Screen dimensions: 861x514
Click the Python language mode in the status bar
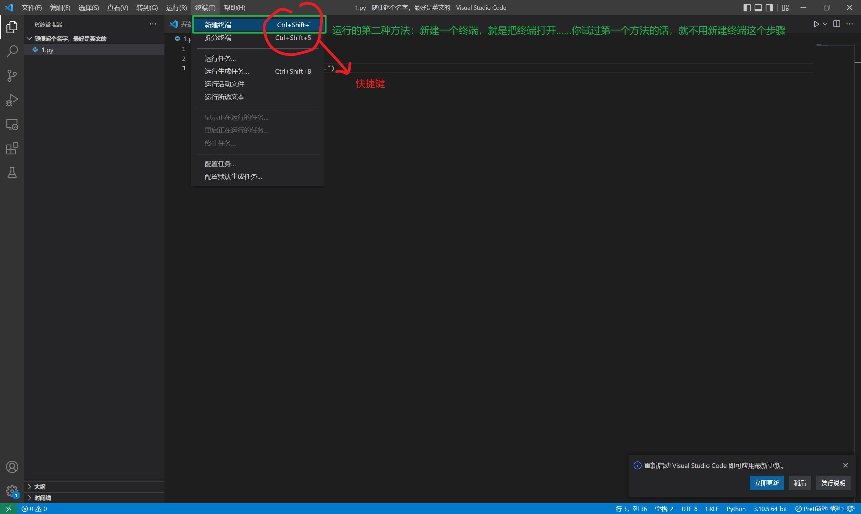736,509
